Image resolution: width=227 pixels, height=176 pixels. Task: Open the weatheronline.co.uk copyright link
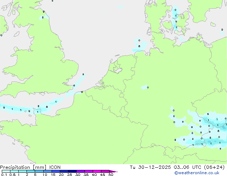197,173
